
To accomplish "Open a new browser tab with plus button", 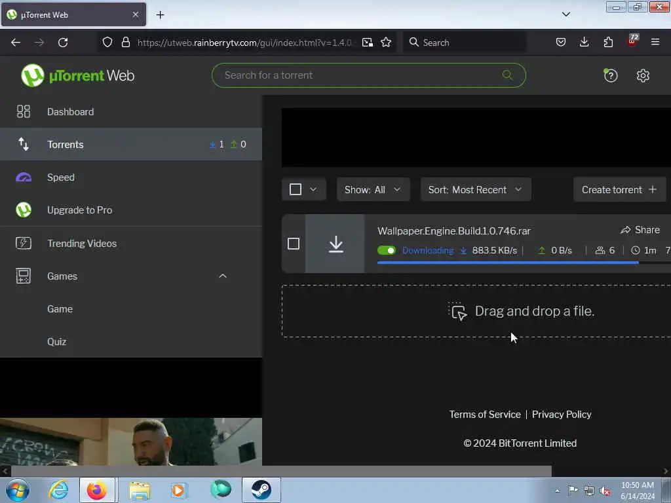I will (x=160, y=15).
